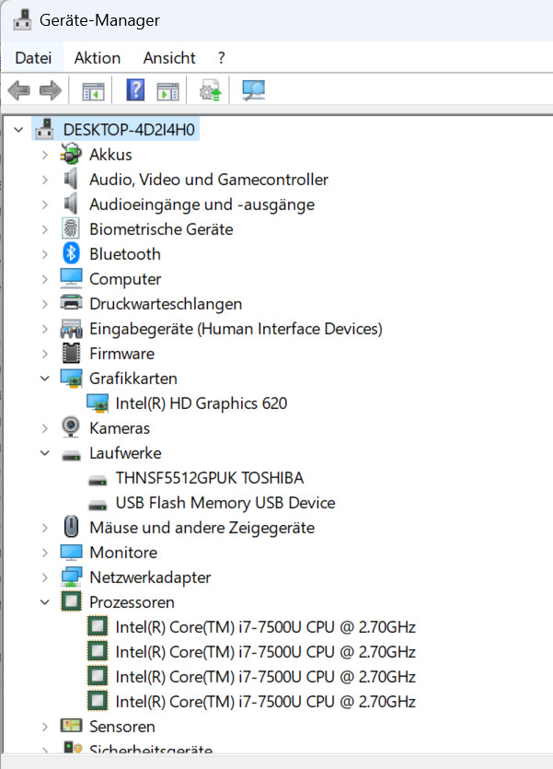Expand the Computer category

[44, 279]
